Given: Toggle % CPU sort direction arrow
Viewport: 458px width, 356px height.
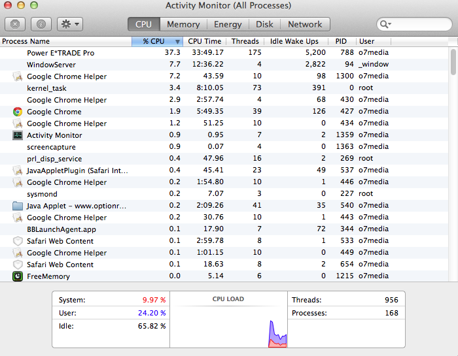Looking at the screenshot, I should pos(177,42).
